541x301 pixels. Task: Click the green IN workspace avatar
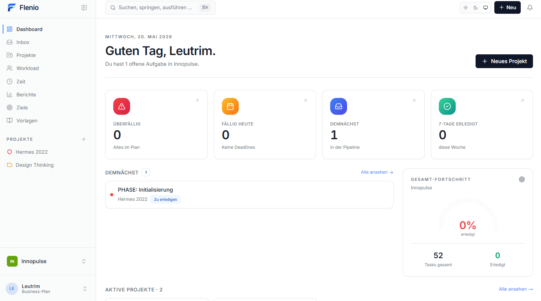click(x=12, y=261)
